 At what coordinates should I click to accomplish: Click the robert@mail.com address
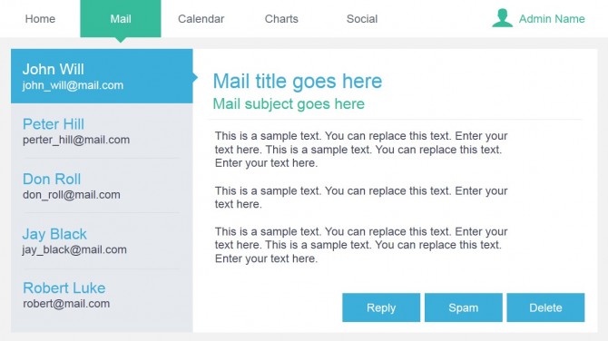[x=66, y=304]
